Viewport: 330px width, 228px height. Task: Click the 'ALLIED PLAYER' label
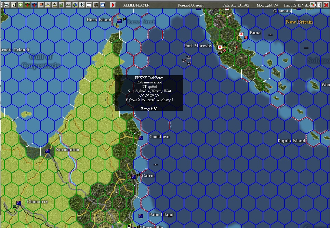(x=136, y=5)
